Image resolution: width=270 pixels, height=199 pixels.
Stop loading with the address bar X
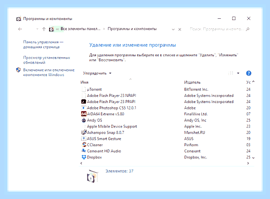[179, 29]
